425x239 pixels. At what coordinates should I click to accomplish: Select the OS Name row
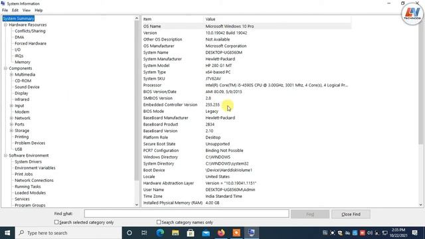click(x=246, y=27)
